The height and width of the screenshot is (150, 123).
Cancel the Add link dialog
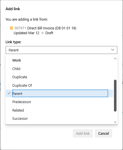pos(104,133)
